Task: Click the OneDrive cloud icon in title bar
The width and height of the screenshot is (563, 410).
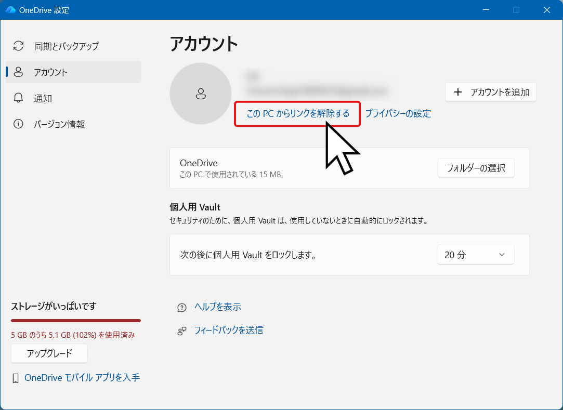Action: pyautogui.click(x=10, y=10)
